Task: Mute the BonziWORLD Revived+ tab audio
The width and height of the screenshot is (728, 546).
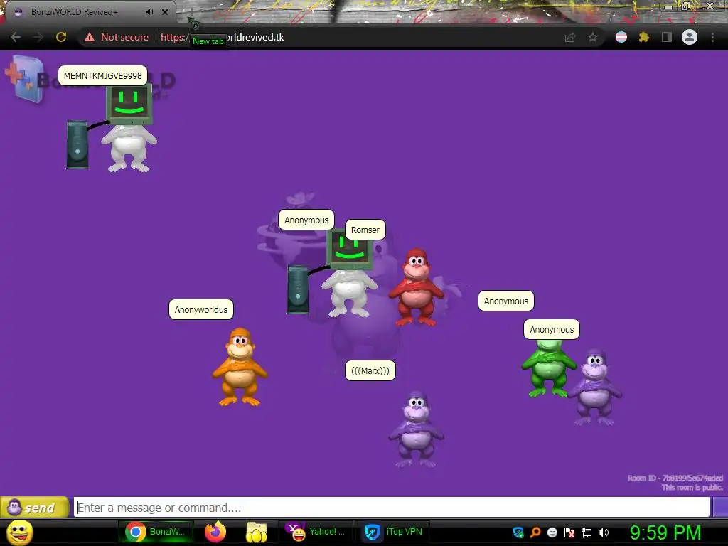Action: tap(149, 11)
